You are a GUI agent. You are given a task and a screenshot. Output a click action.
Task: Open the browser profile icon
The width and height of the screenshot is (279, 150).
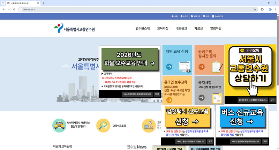click(270, 9)
